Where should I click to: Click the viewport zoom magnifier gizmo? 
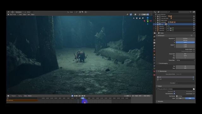(x=143, y=18)
